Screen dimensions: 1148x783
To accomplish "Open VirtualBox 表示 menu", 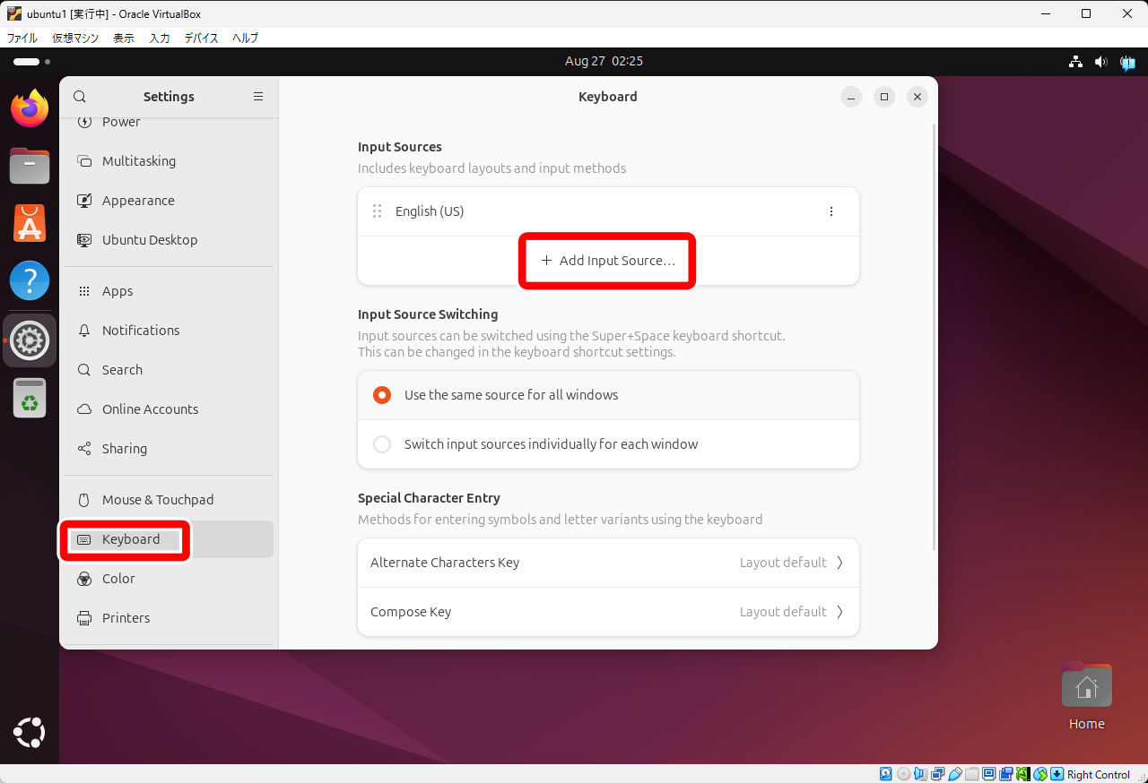I will (x=124, y=39).
